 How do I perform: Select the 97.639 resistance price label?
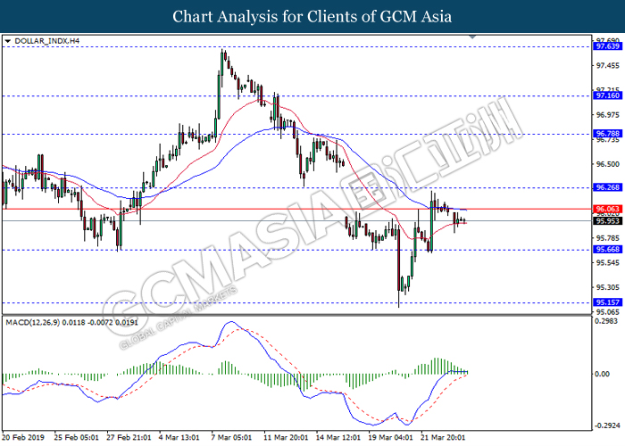(607, 46)
